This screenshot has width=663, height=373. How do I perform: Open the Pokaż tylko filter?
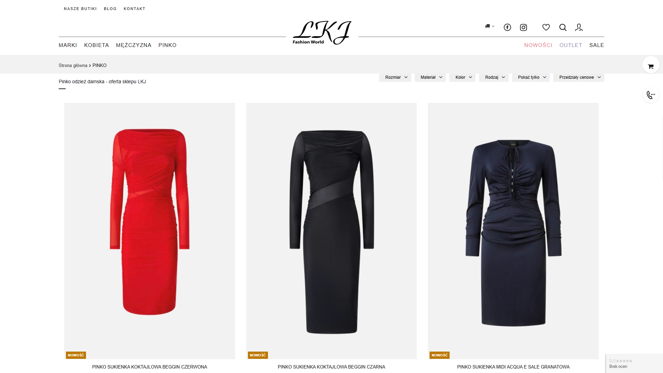[x=531, y=77]
